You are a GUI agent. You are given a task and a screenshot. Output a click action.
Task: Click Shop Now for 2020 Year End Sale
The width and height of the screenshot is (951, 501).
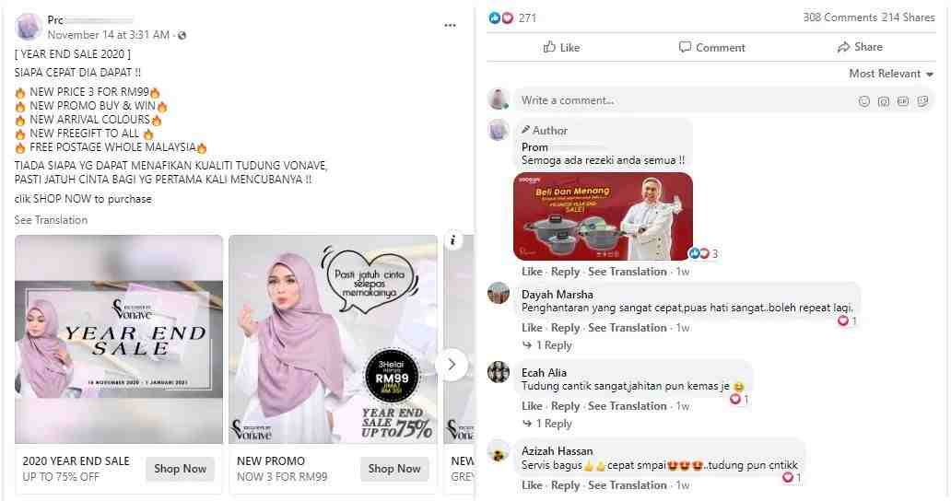pyautogui.click(x=180, y=469)
